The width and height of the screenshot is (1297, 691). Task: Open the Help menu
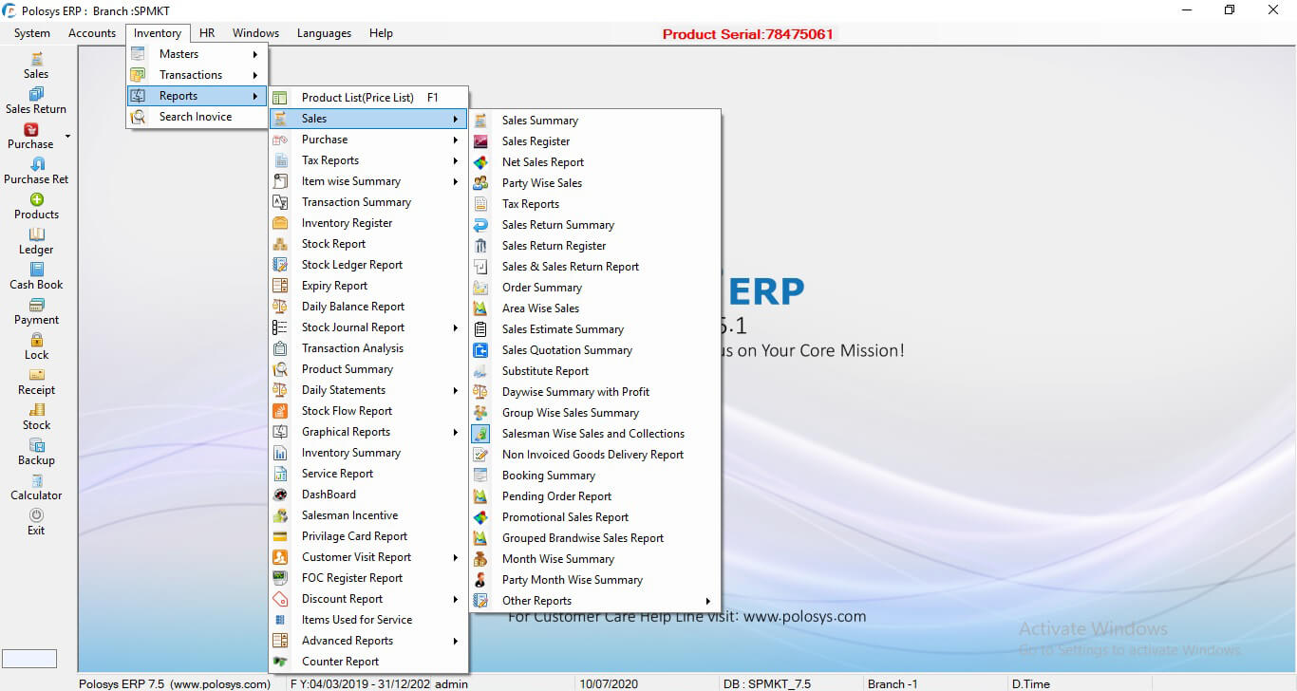click(x=381, y=33)
